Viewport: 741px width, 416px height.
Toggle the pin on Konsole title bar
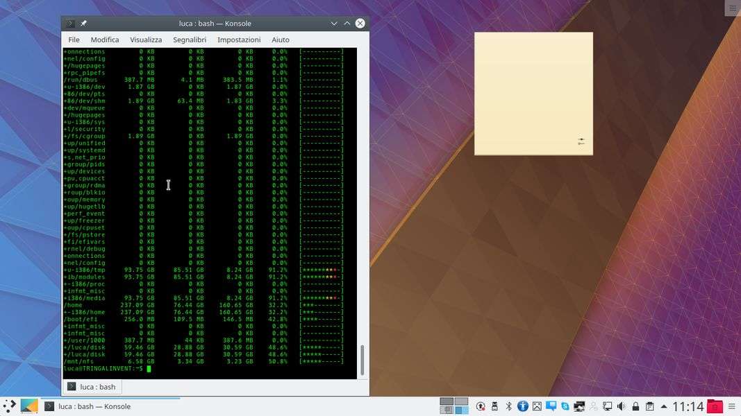(x=83, y=24)
